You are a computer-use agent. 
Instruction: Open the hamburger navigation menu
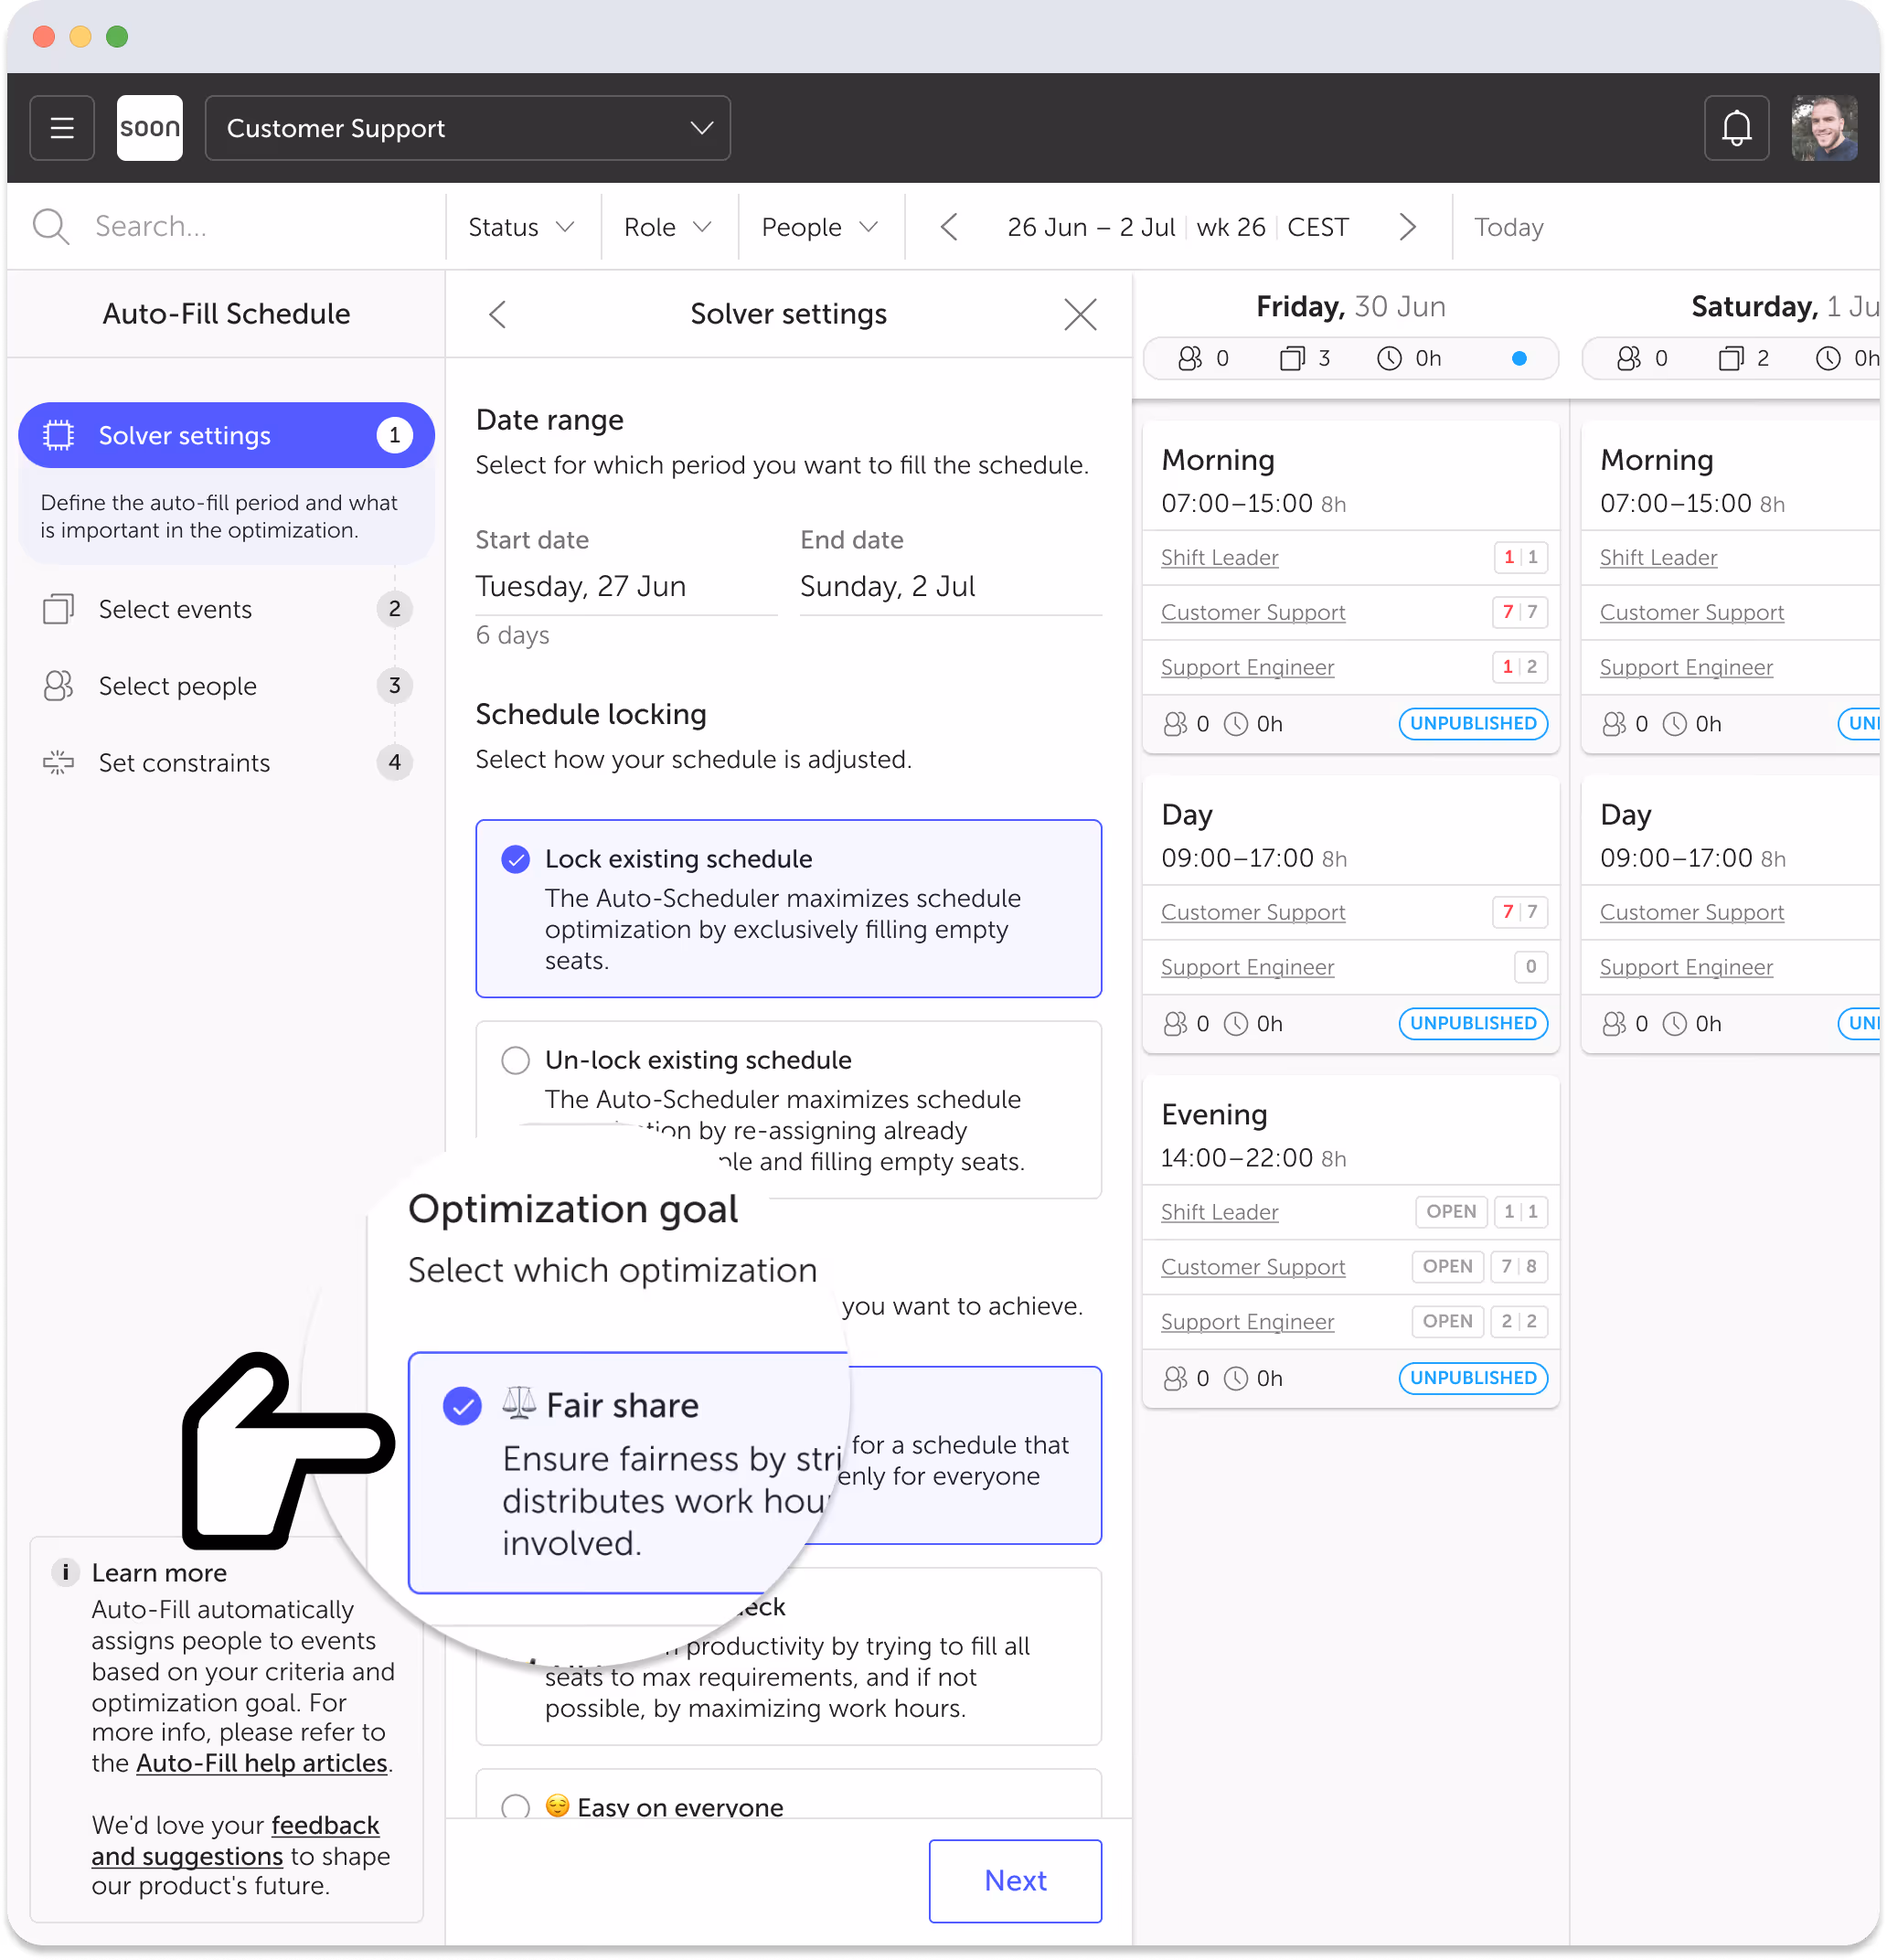[61, 127]
